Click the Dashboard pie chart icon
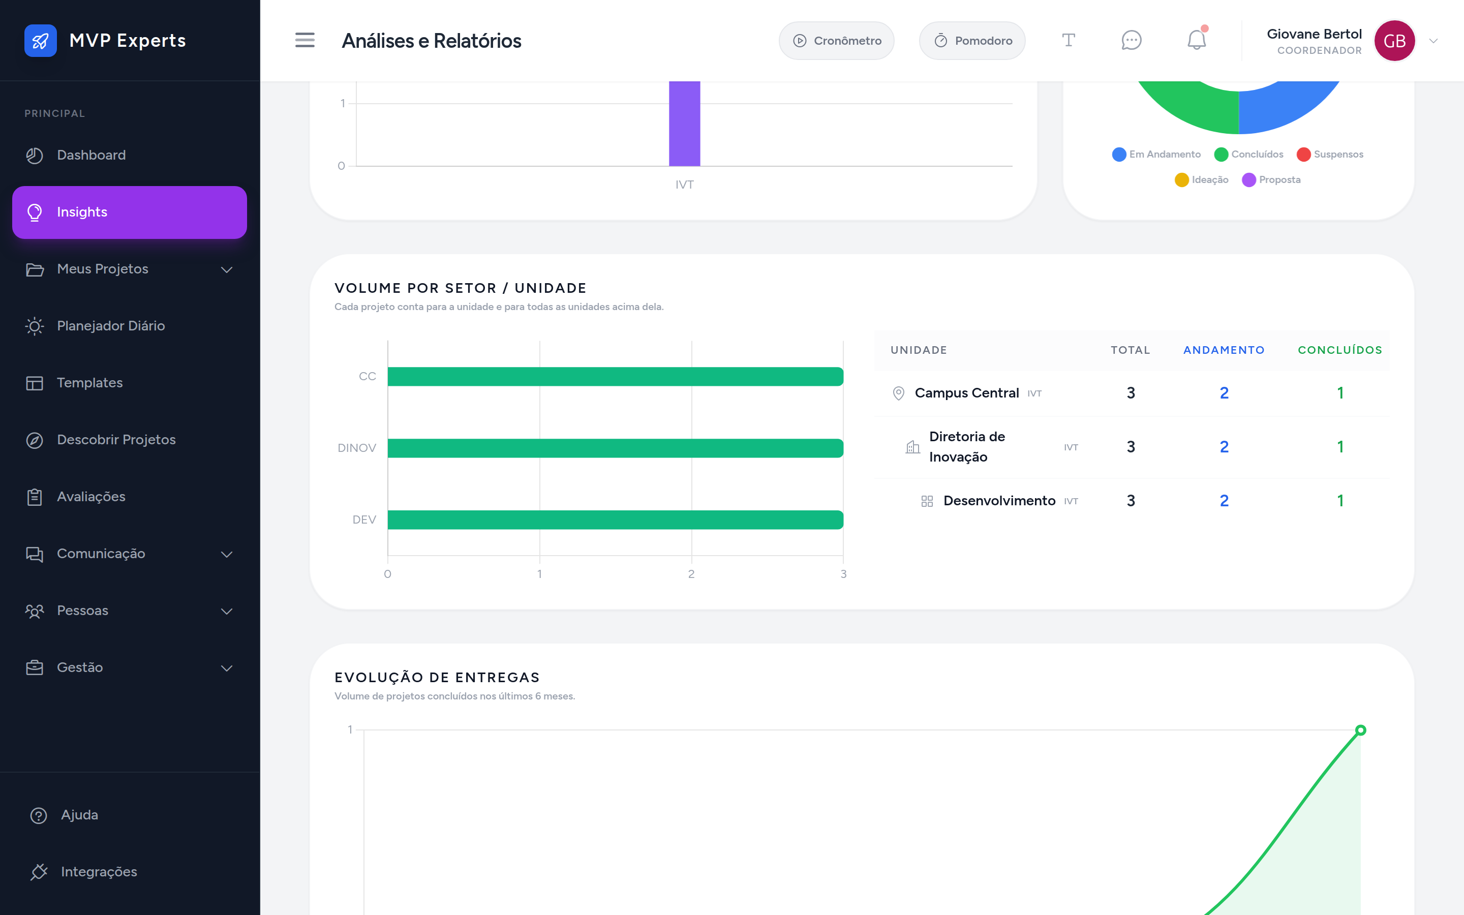This screenshot has height=915, width=1464. 35,156
